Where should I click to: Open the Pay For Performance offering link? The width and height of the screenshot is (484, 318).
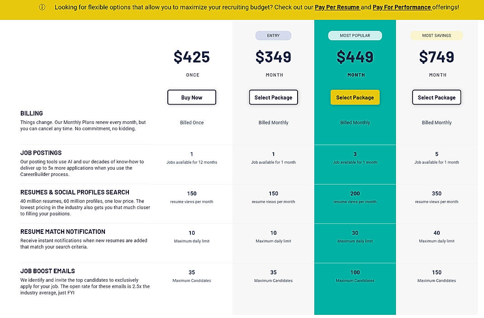point(402,7)
